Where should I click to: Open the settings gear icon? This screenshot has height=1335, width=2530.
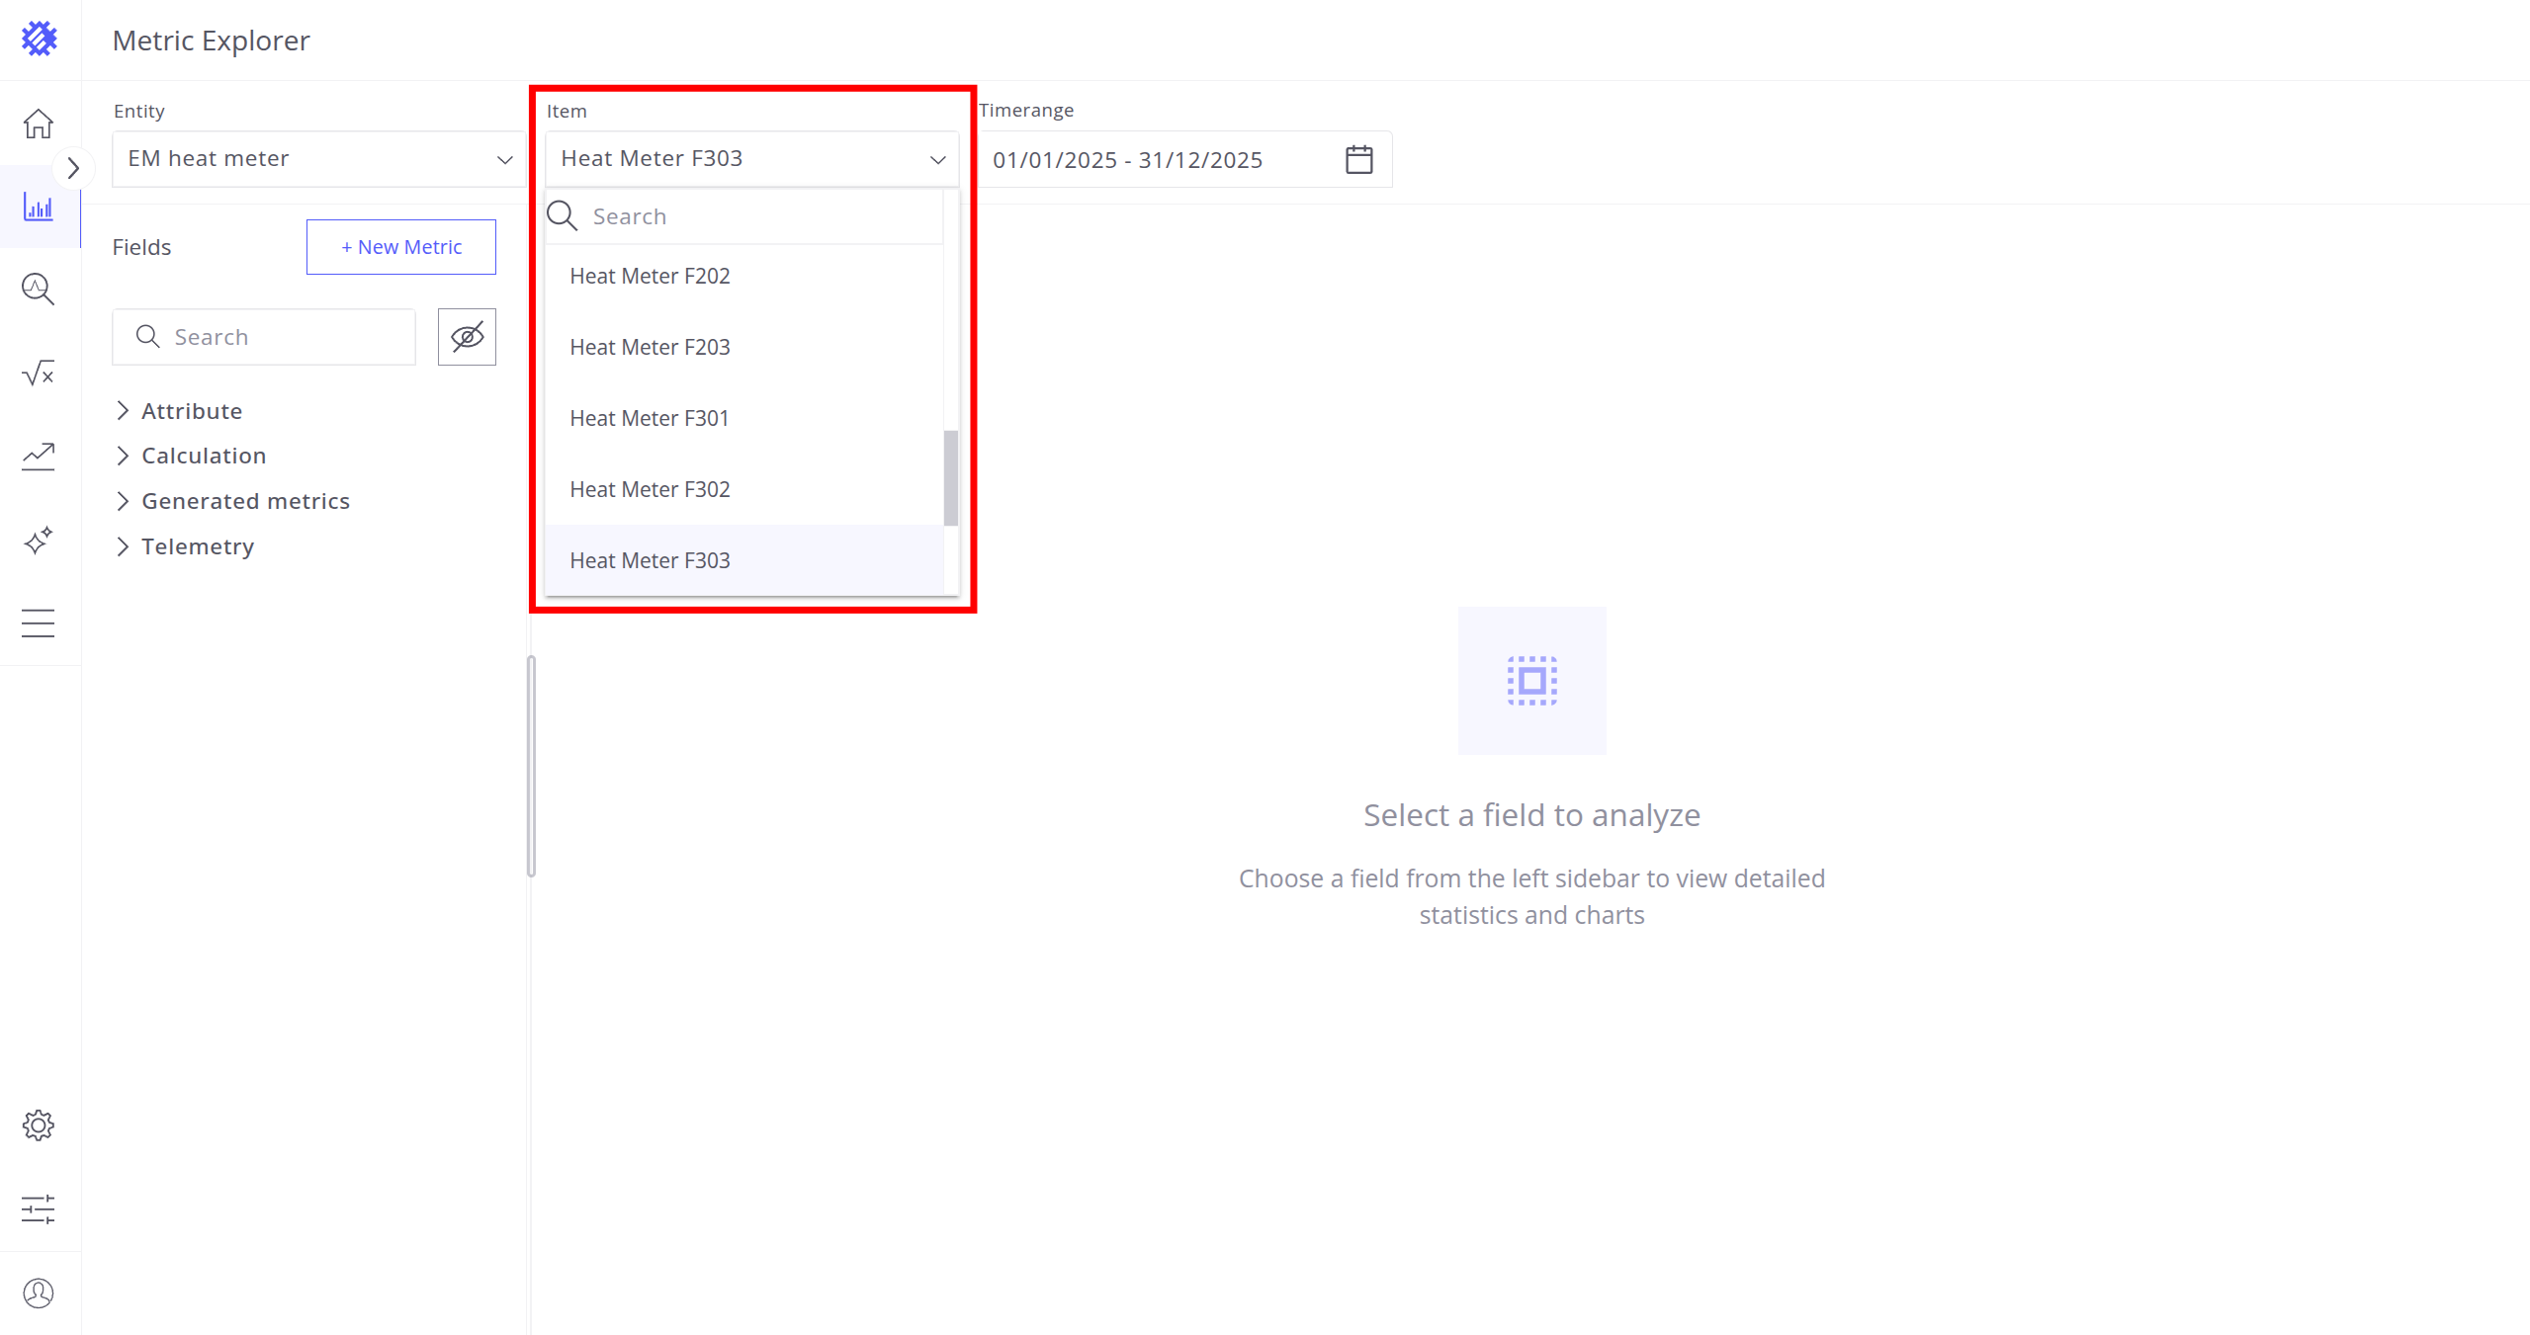(x=39, y=1125)
